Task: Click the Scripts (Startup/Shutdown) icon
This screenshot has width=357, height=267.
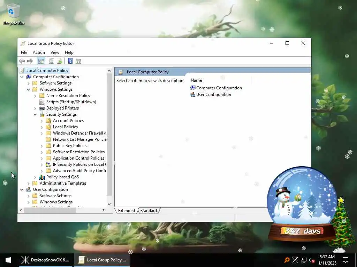Action: click(x=42, y=102)
